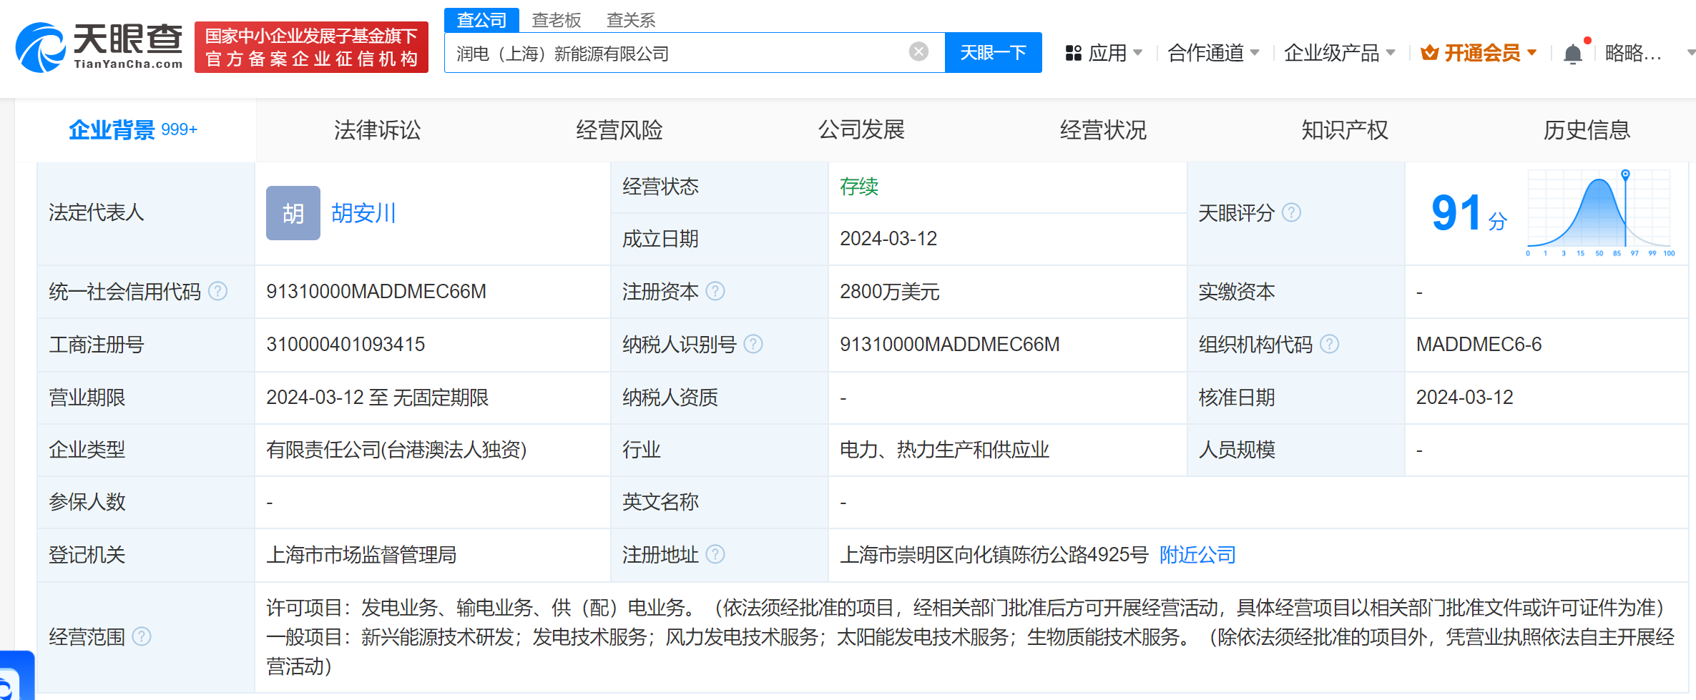Screen dimensions: 1696x700
Task: Click the help icon beside 组织机构代码
Action: 1329,344
